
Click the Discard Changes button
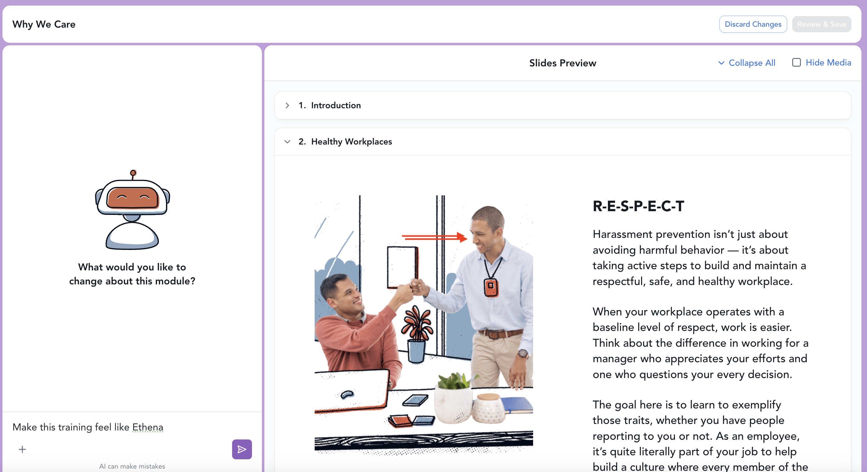click(753, 24)
